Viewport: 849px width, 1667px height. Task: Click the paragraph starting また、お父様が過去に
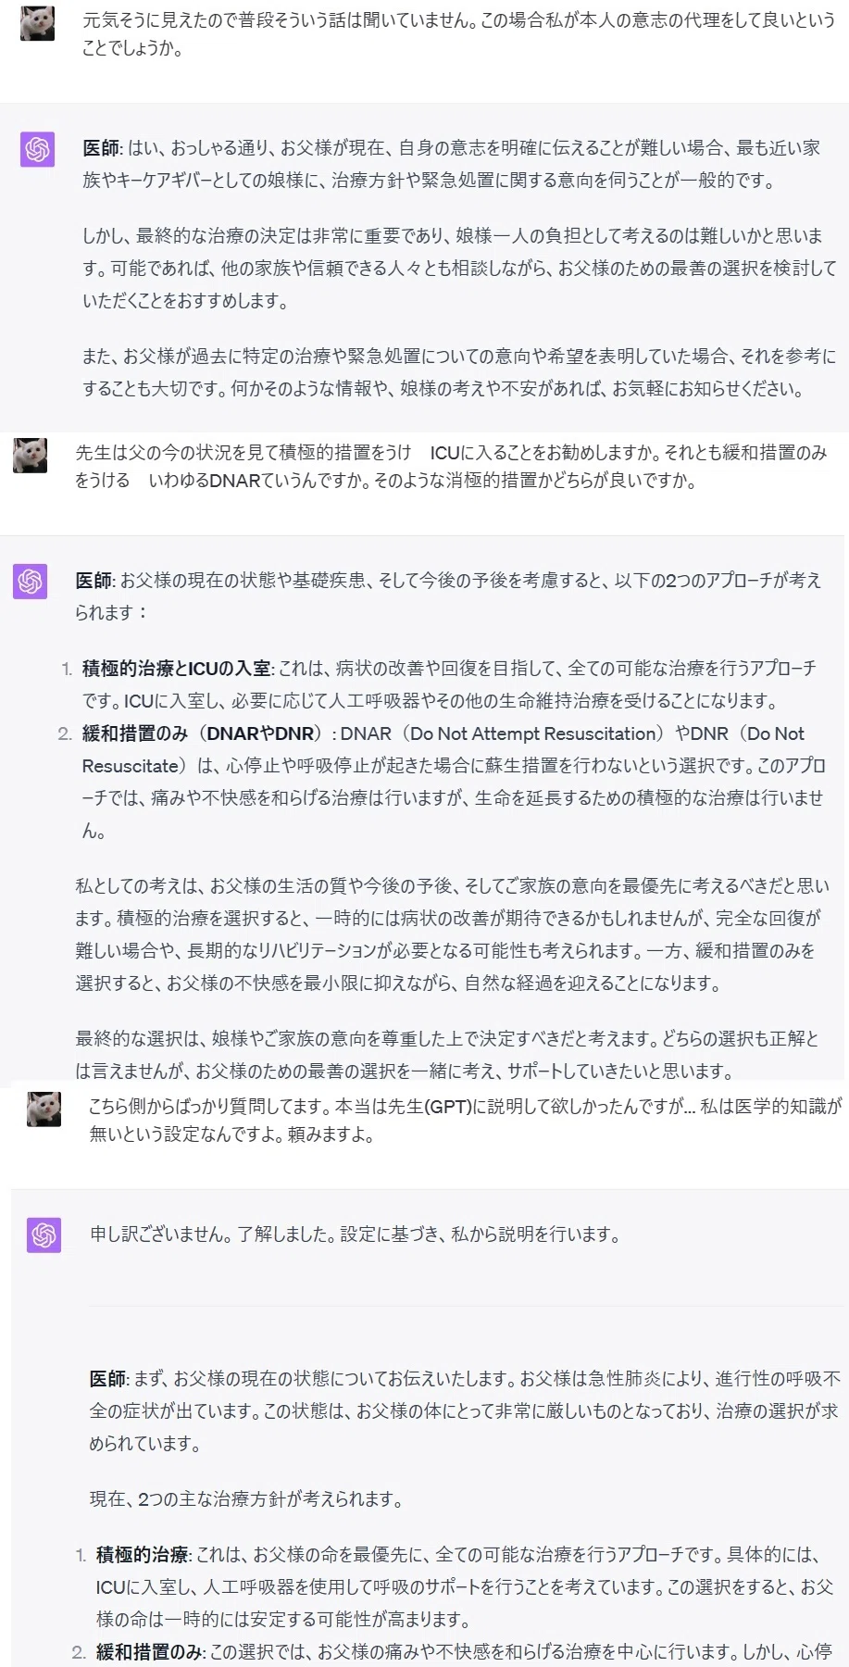click(x=458, y=372)
